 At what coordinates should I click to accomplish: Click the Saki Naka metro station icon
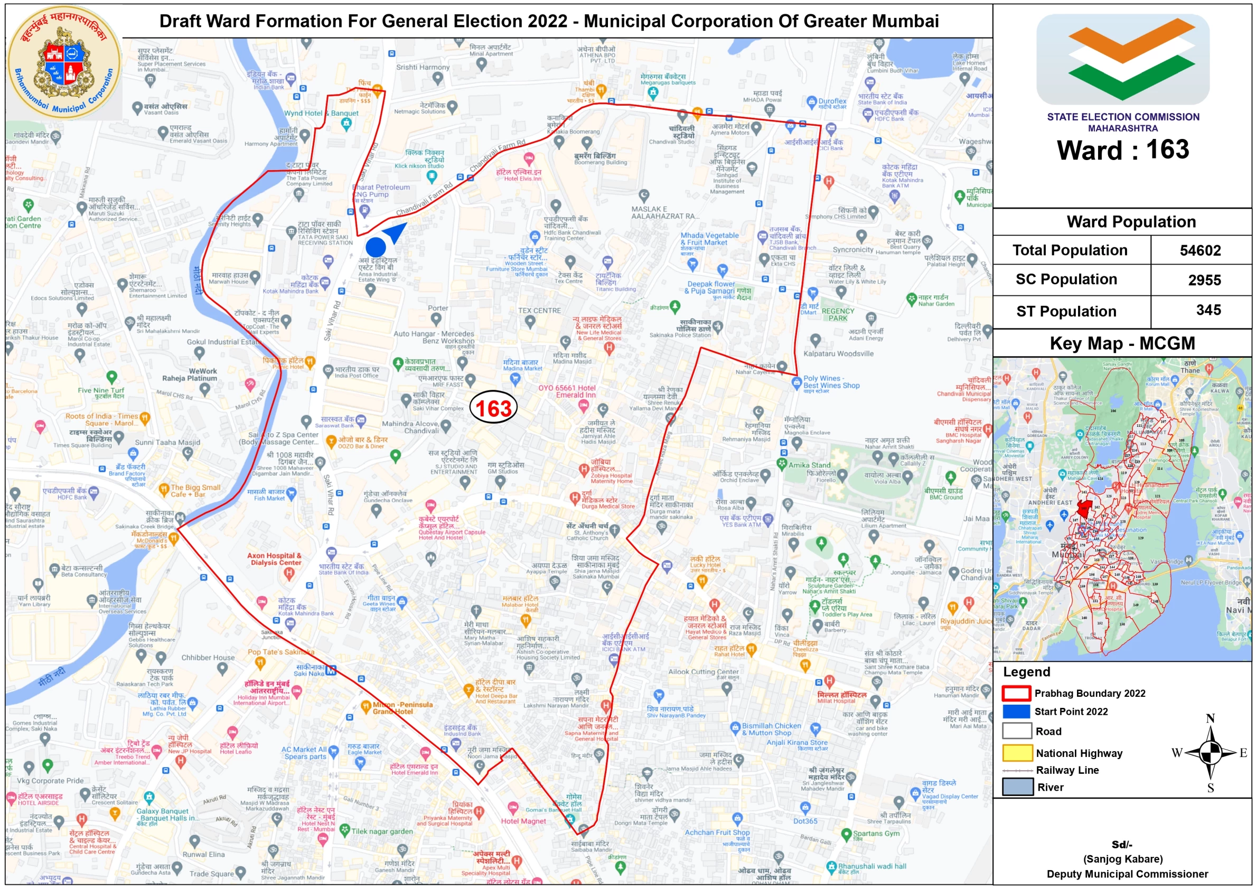pos(331,670)
